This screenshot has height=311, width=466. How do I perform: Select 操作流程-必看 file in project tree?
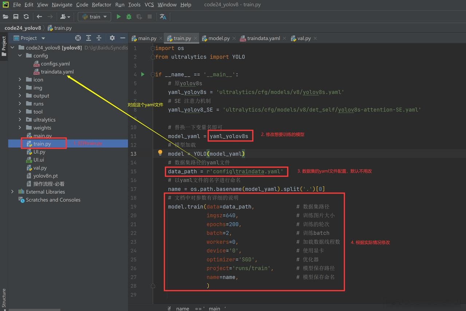(x=48, y=184)
